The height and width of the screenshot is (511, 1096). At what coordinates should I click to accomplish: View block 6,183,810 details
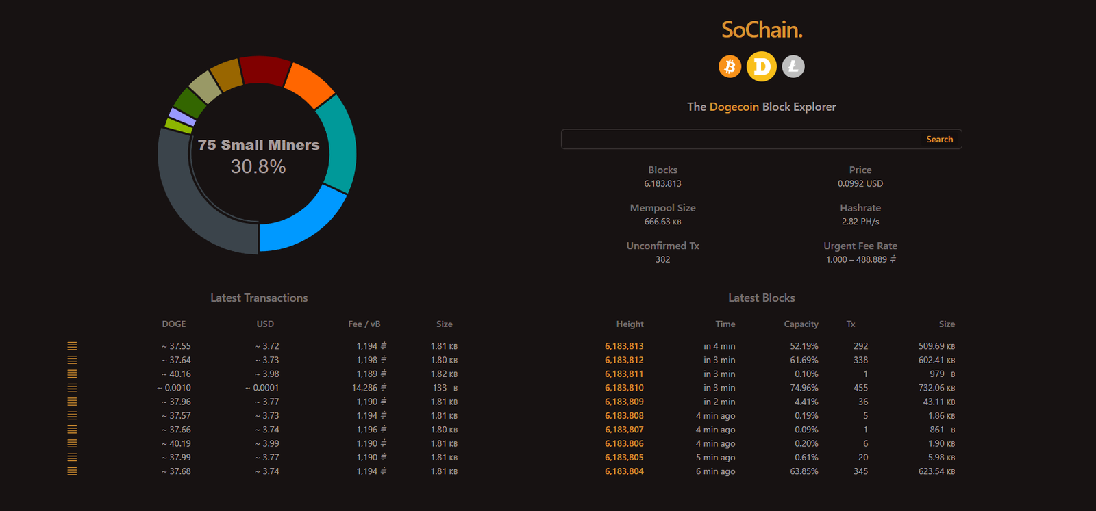point(624,388)
